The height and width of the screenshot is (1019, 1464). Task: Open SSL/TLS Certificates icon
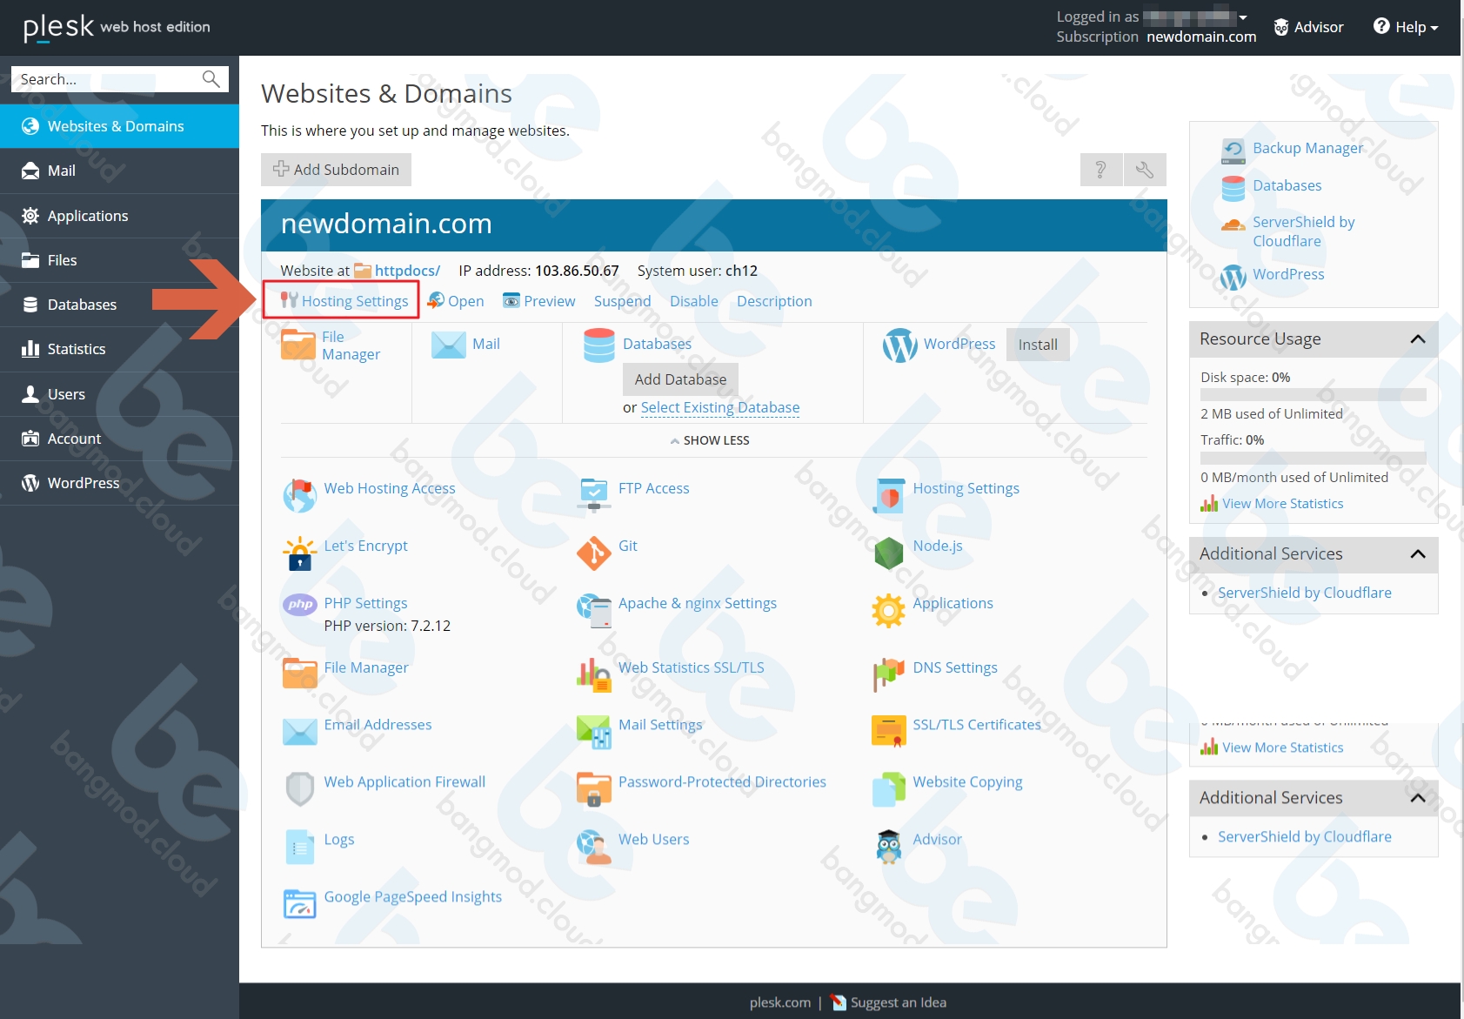[888, 732]
